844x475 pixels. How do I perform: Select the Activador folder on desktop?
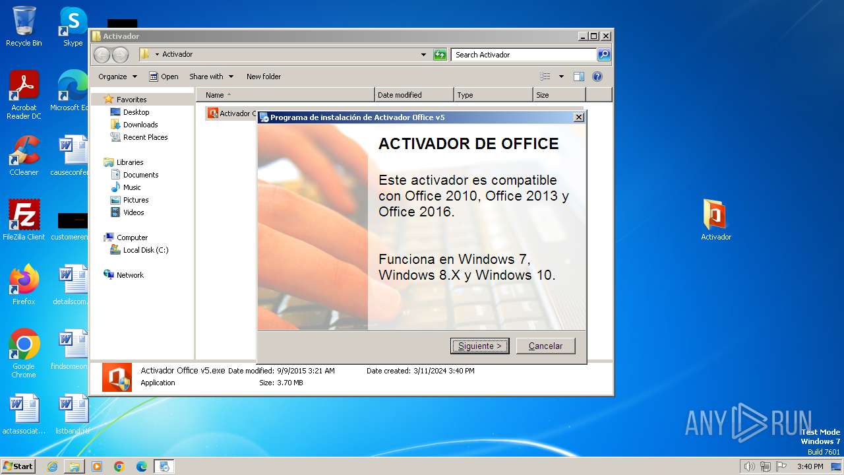pos(716,220)
